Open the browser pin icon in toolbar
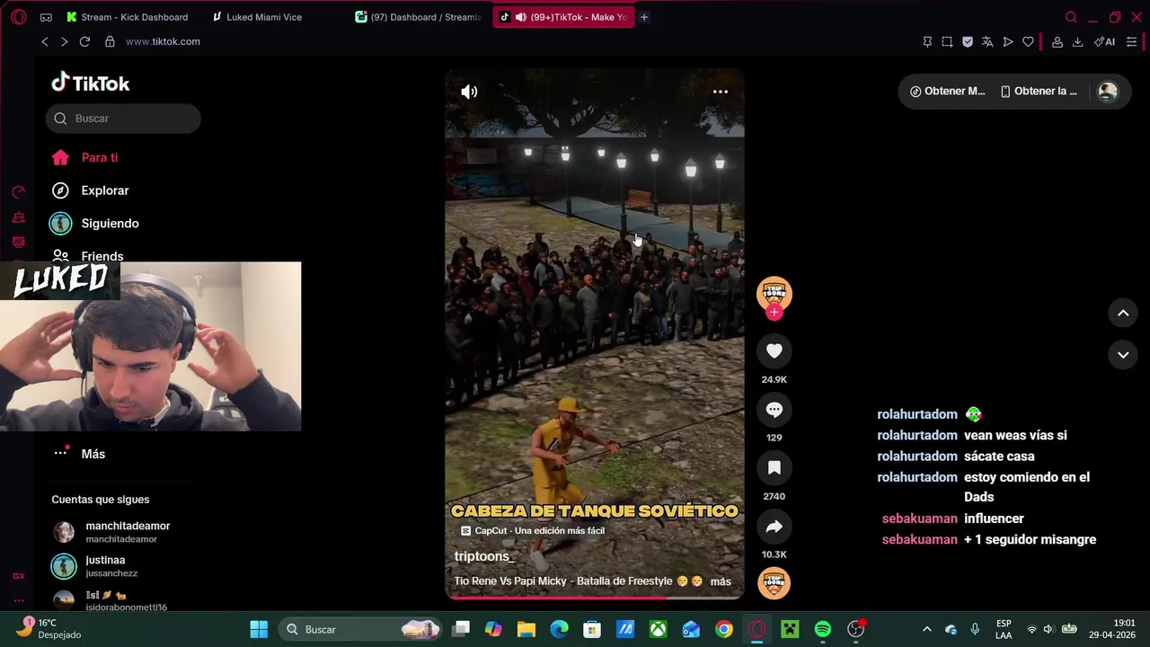The width and height of the screenshot is (1150, 647). coord(927,42)
